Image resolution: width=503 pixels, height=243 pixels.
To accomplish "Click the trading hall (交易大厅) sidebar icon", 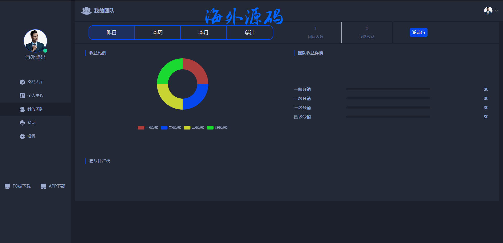I will (x=22, y=82).
